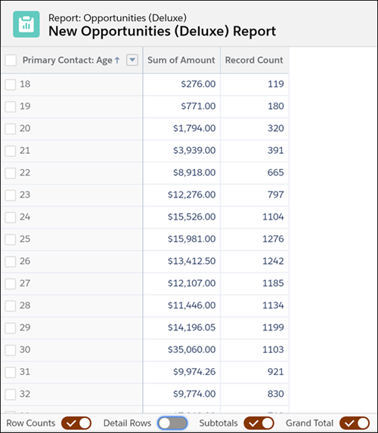Select the checkbox next to age 20

pos(11,129)
